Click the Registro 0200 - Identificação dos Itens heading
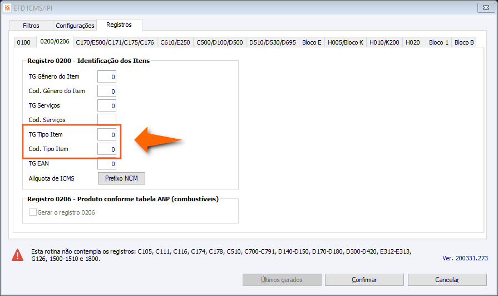Screen dimensions: 498x296 [x=88, y=61]
